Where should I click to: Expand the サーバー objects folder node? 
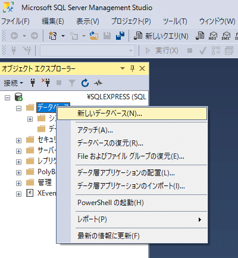click(x=18, y=151)
